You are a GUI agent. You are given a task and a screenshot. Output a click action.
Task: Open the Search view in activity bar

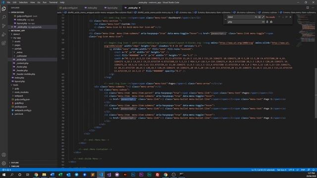[3, 17]
